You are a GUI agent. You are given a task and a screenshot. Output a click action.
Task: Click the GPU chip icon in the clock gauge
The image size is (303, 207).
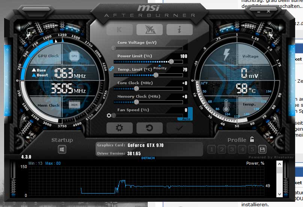pyautogui.click(x=74, y=56)
